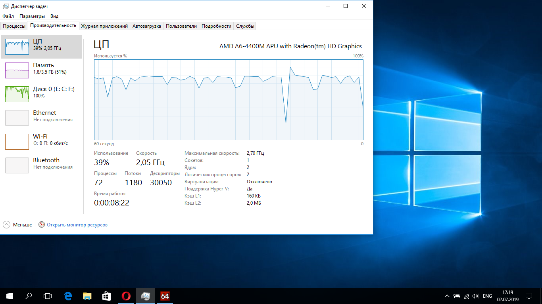The height and width of the screenshot is (304, 542).
Task: Collapse Task Manager with Меньше button
Action: (x=17, y=225)
